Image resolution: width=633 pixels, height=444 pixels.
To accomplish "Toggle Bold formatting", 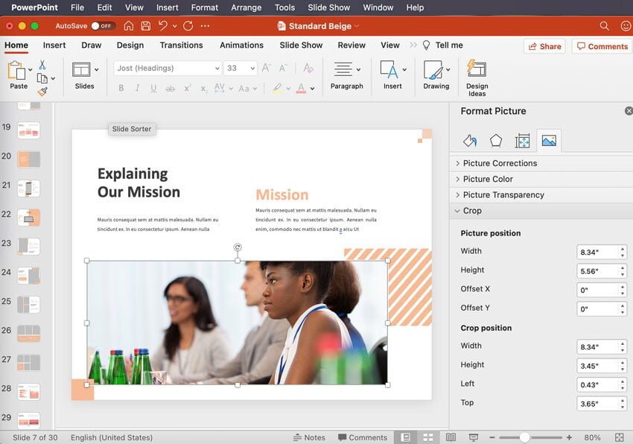I will [121, 89].
